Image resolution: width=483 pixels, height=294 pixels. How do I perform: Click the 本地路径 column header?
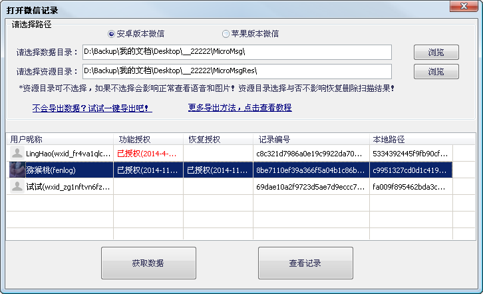coord(411,140)
